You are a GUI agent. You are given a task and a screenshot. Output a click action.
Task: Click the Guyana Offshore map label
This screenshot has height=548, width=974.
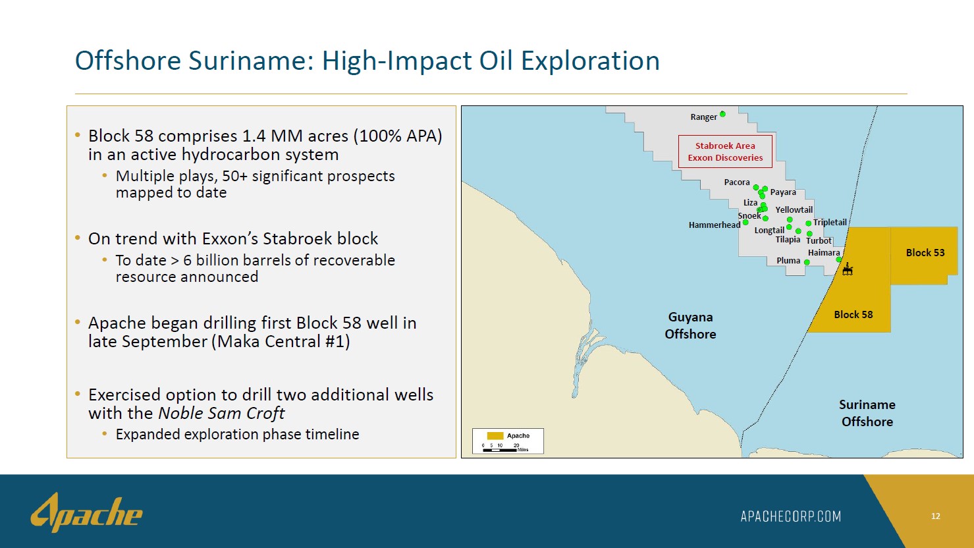690,325
